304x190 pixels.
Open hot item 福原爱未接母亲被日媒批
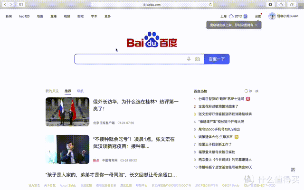pos(217,152)
